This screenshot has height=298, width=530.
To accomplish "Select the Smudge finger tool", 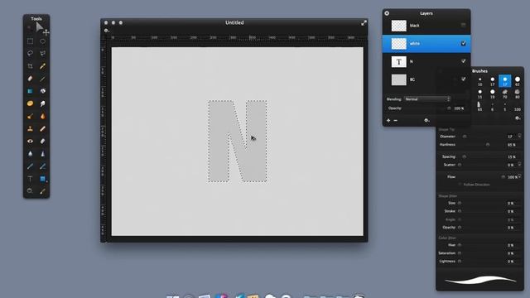I will click(x=42, y=103).
